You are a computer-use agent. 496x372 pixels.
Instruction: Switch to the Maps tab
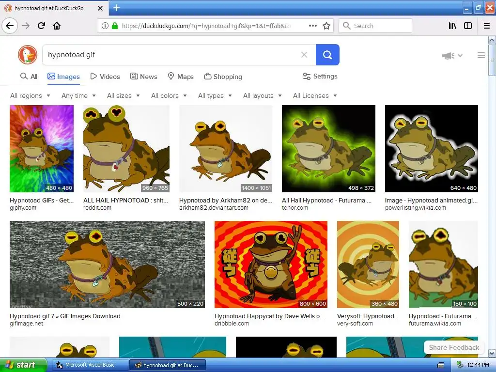[x=181, y=77]
